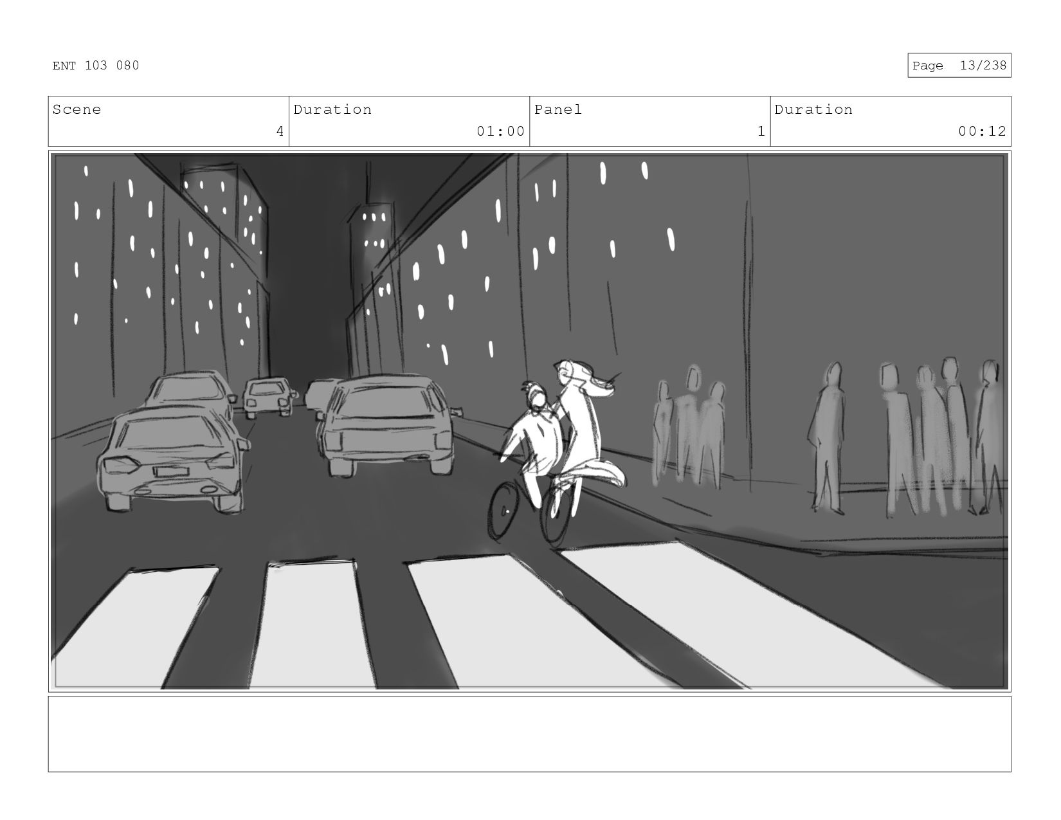The width and height of the screenshot is (1061, 820).
Task: Click the scene duration value 01:00
Action: 500,132
